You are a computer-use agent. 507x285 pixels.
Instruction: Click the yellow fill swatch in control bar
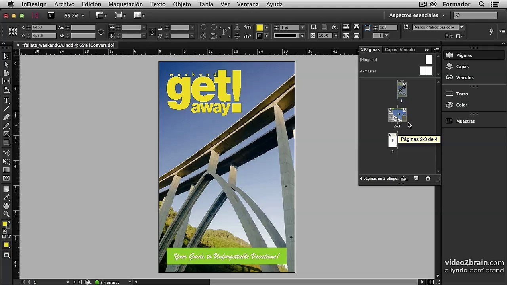[259, 27]
